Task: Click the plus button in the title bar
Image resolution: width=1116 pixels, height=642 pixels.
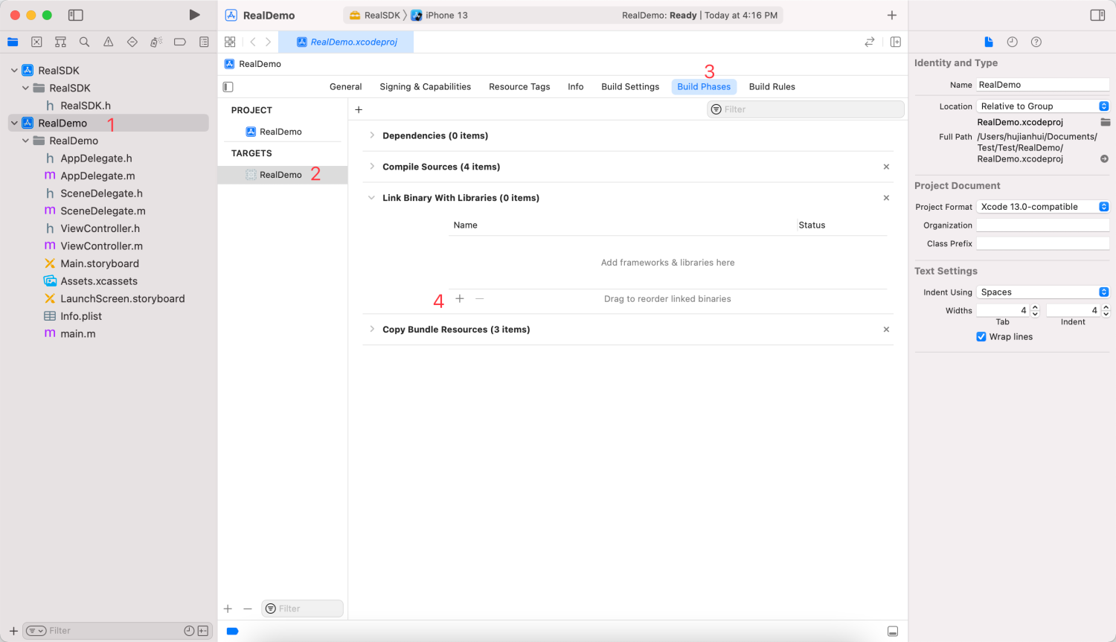Action: (x=891, y=15)
